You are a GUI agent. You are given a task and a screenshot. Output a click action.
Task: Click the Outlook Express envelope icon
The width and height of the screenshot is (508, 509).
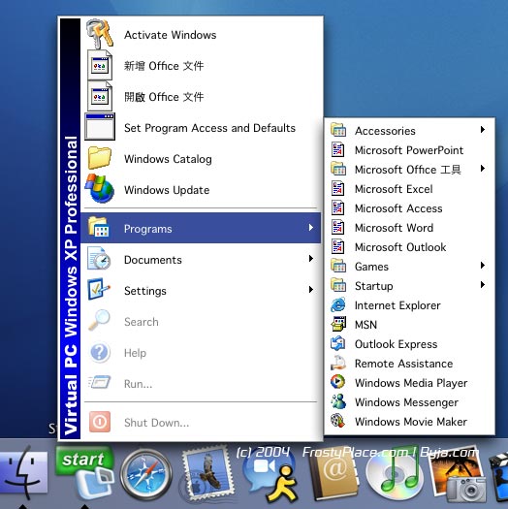tap(338, 344)
